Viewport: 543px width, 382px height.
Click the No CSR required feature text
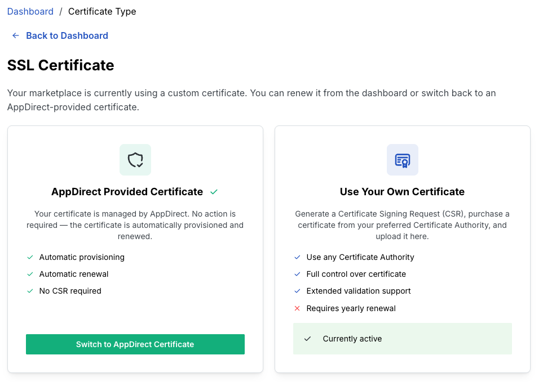[70, 291]
